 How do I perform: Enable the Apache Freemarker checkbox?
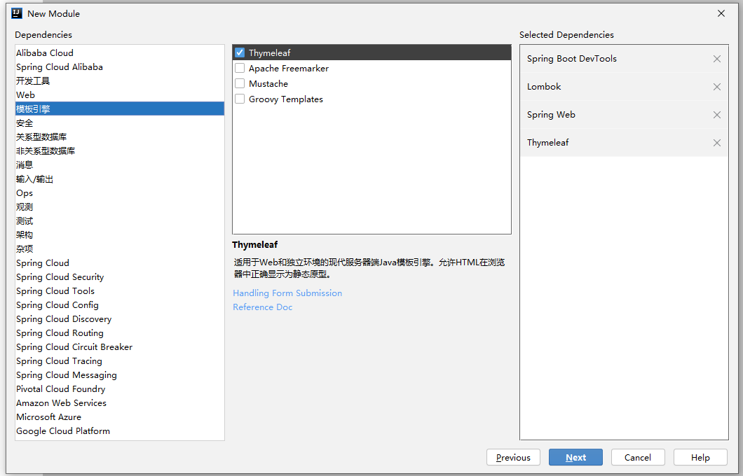tap(240, 68)
